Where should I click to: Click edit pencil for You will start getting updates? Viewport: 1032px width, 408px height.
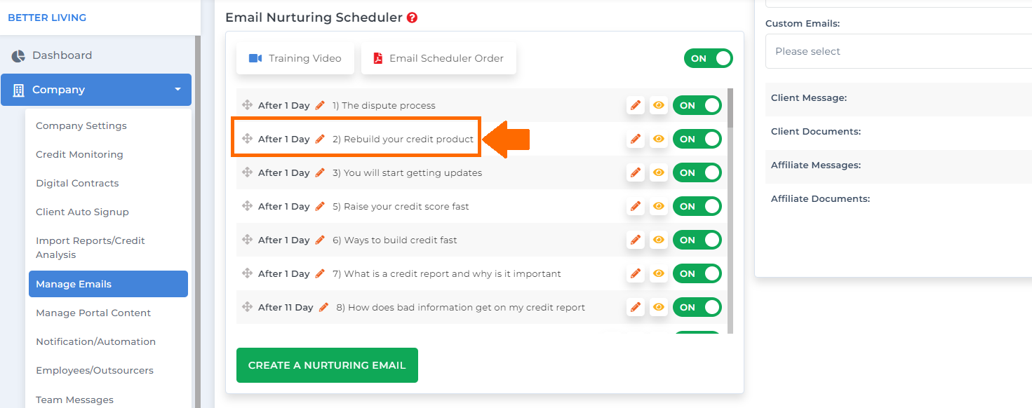[636, 172]
